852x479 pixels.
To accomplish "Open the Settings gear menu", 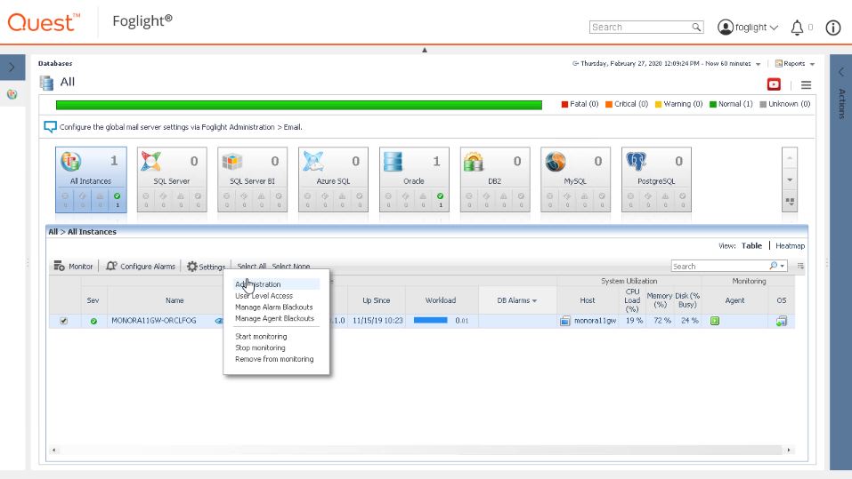I will point(206,267).
